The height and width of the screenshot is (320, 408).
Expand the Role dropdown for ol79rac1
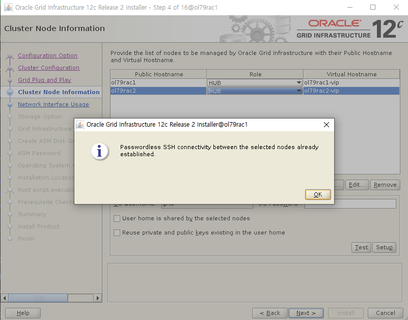click(x=298, y=82)
